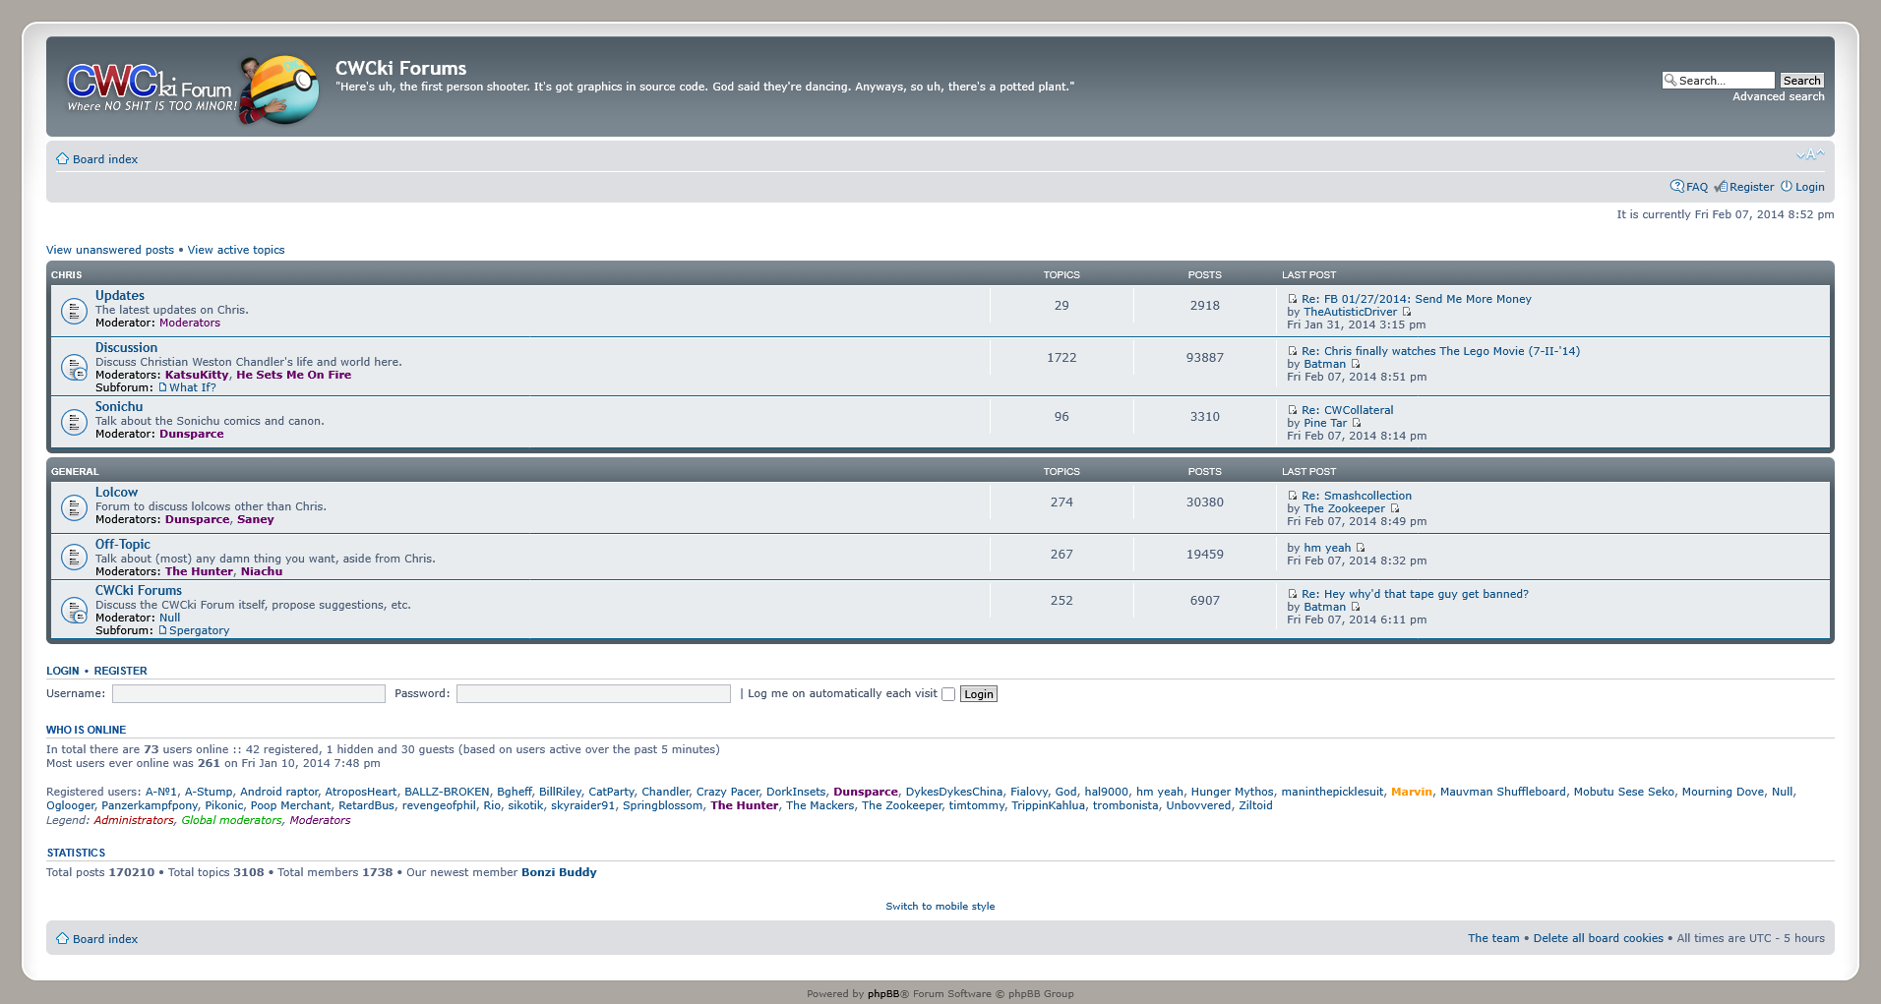Click the home icon beside top Board index
This screenshot has width=1881, height=1004.
coord(62,158)
